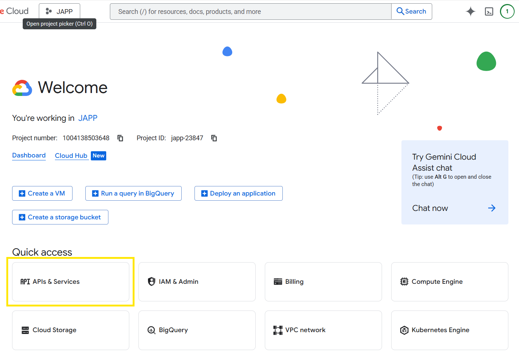Open the BigQuery card label
This screenshot has width=519, height=353.
click(x=173, y=330)
